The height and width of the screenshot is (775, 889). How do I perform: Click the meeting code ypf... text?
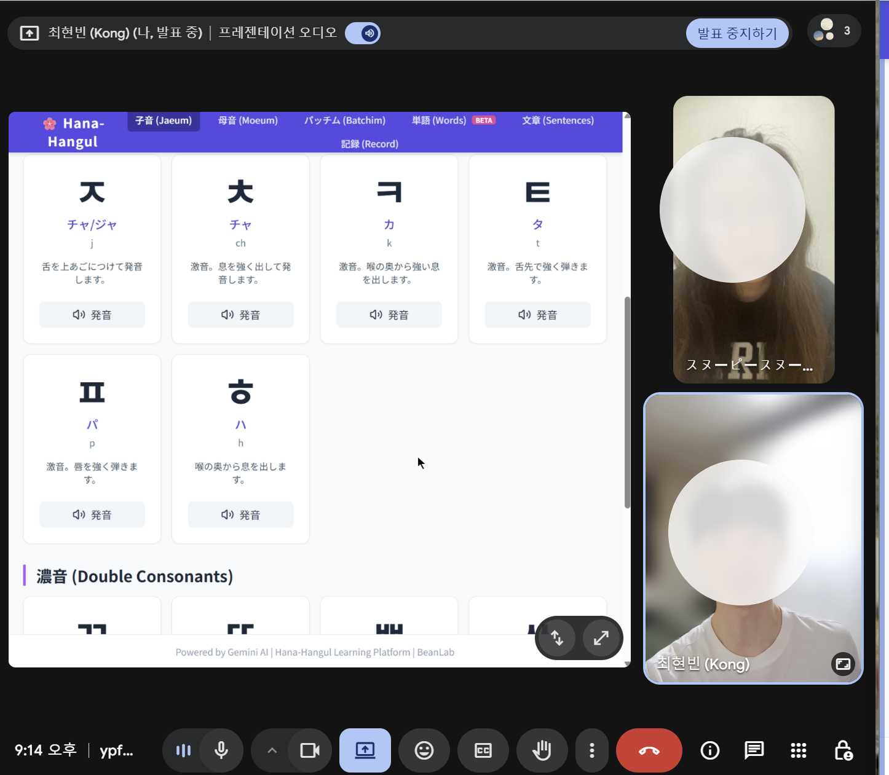click(116, 750)
